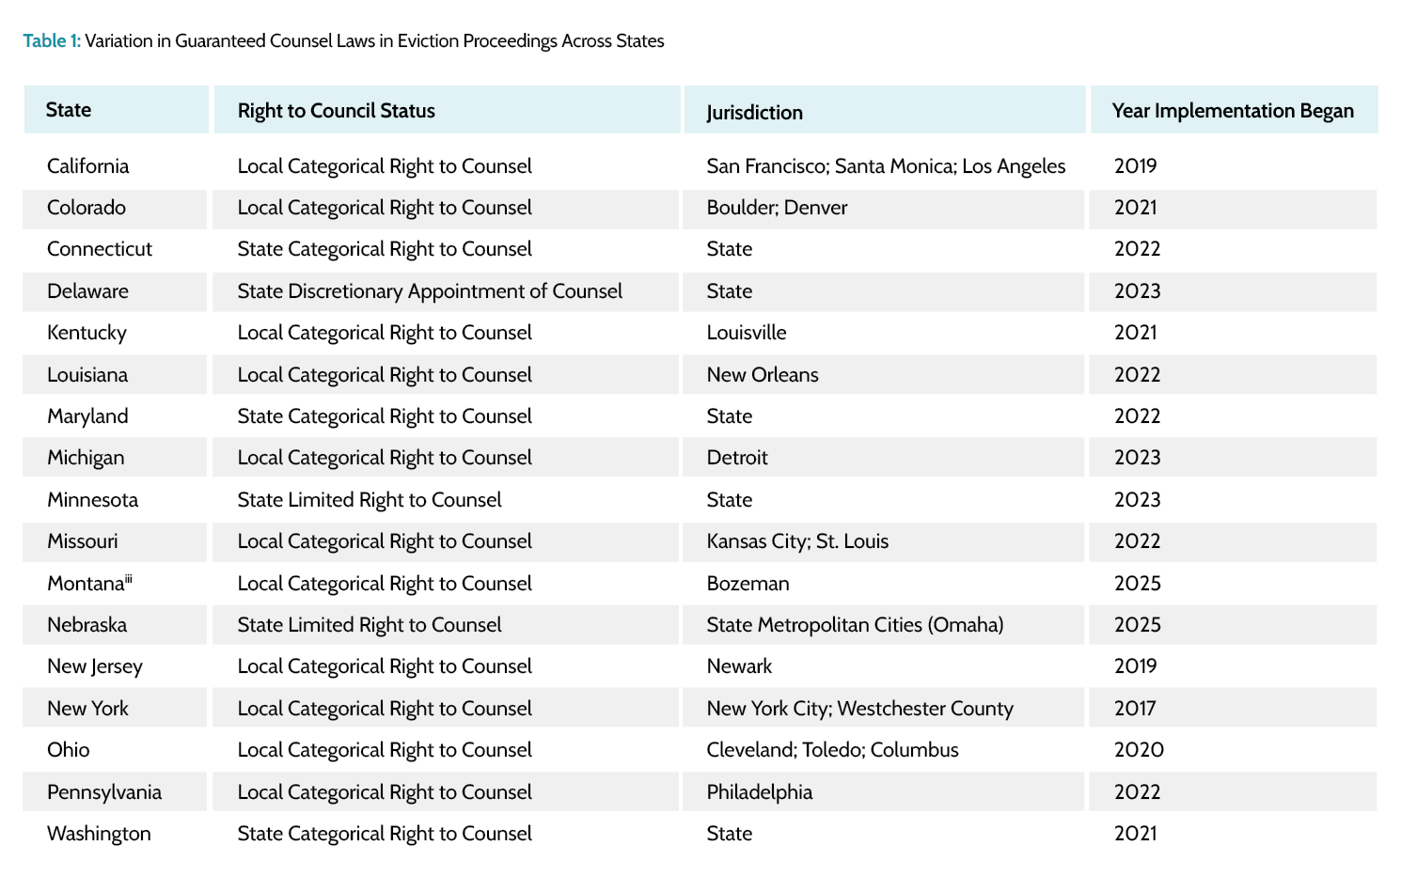Click the "Year Implementation Began" header
This screenshot has width=1401, height=892.
[x=1233, y=111]
